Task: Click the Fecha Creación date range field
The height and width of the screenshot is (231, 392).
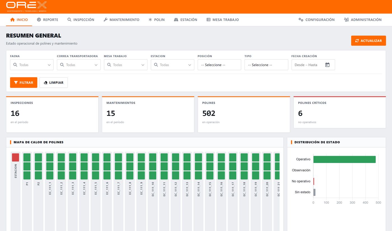Action: click(313, 65)
